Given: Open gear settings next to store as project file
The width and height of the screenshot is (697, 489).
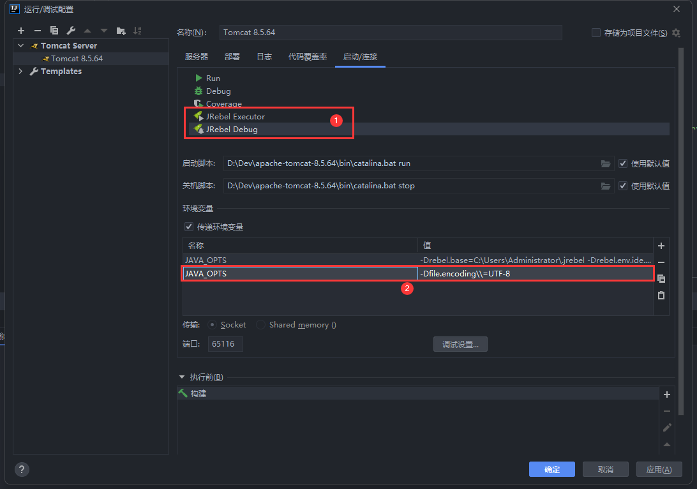Looking at the screenshot, I should pos(676,33).
